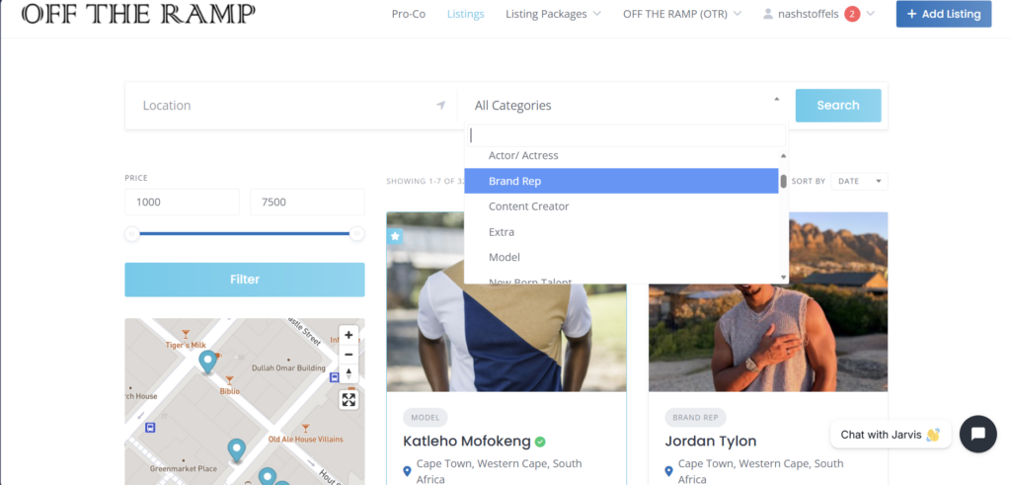Reset map compass bearing

(x=349, y=373)
